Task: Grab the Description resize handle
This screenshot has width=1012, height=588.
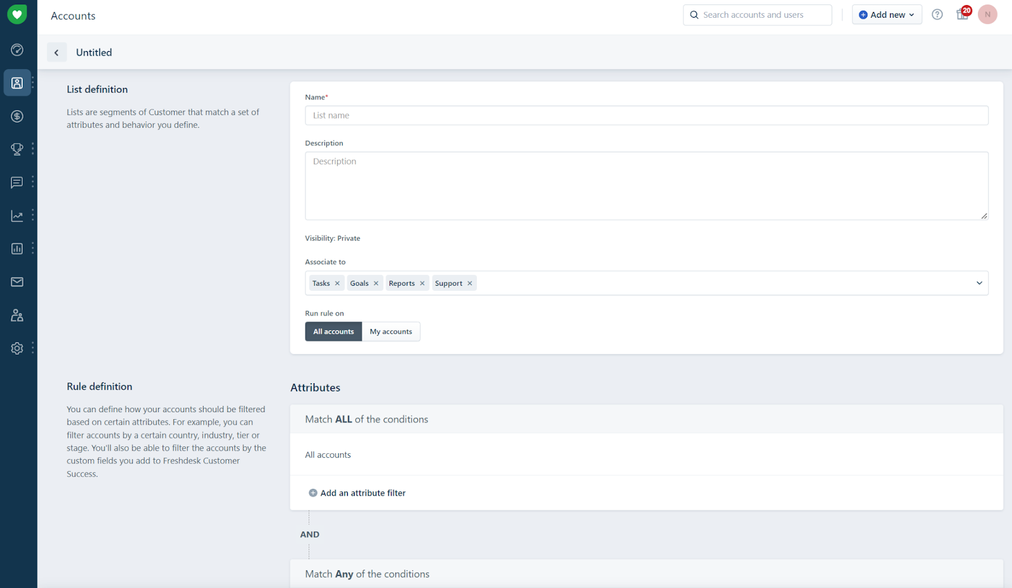Action: (x=984, y=216)
